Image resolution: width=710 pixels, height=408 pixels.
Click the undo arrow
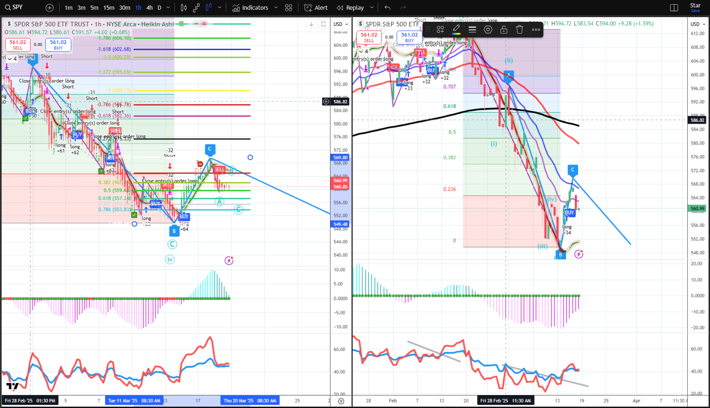pos(387,8)
